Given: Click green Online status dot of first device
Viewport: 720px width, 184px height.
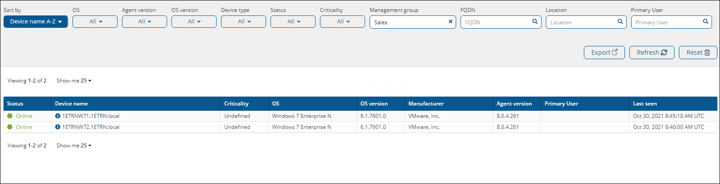Looking at the screenshot, I should 10,116.
